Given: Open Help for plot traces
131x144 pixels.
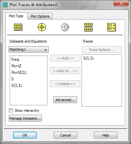Looking at the screenshot, I should pos(106,135).
